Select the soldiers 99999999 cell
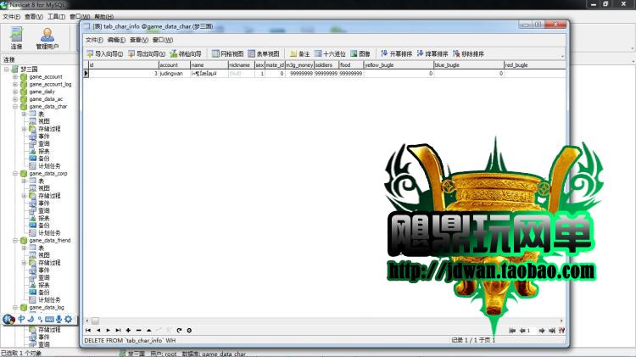Image resolution: width=636 pixels, height=357 pixels. coord(326,74)
